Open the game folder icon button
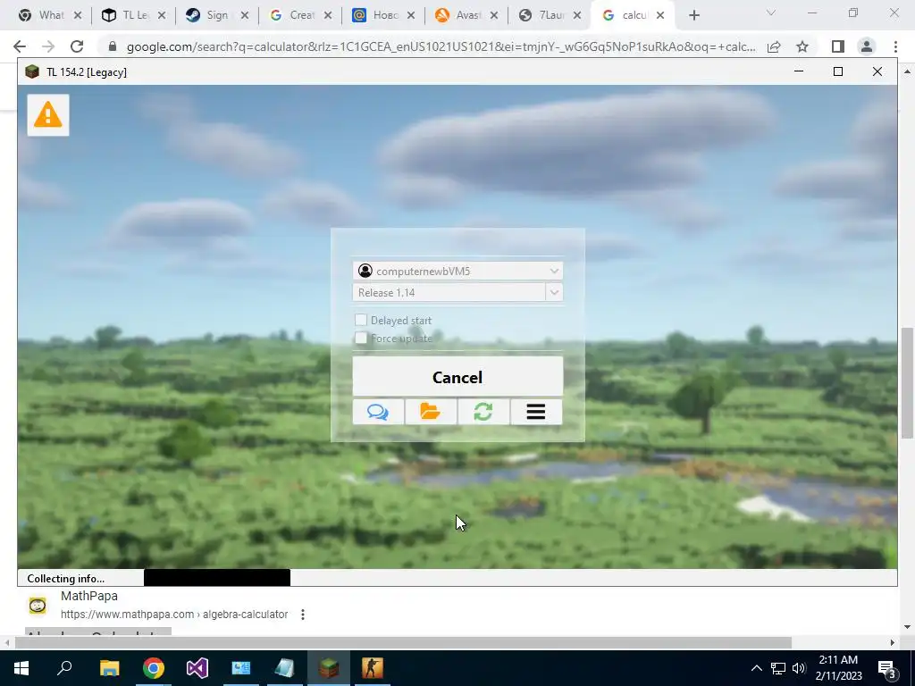The height and width of the screenshot is (686, 915). [431, 412]
